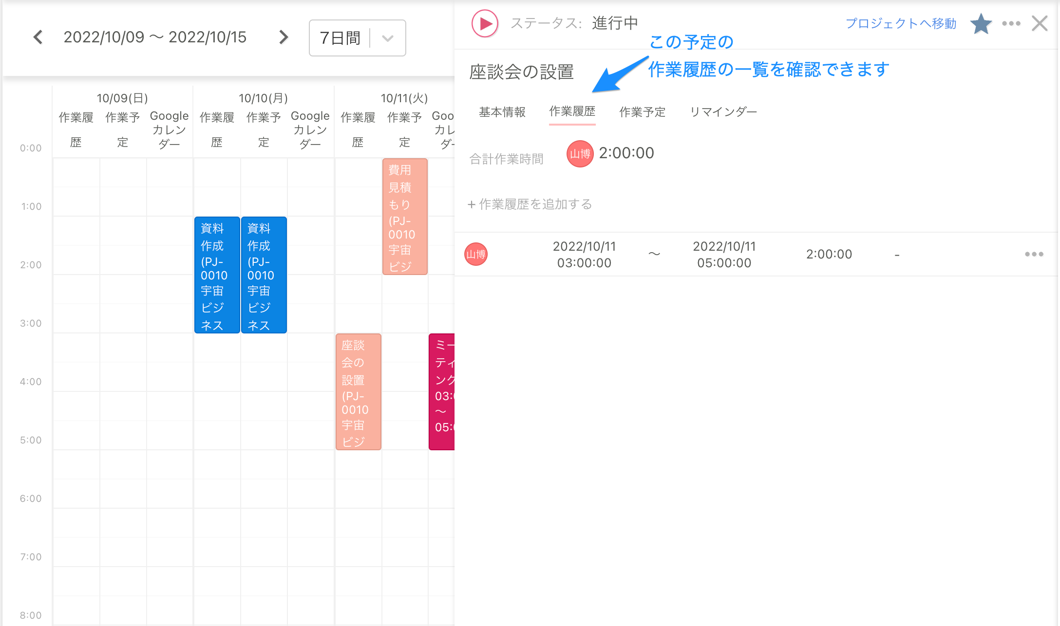Click the 合計作業時間 label
The width and height of the screenshot is (1060, 626).
tap(506, 159)
